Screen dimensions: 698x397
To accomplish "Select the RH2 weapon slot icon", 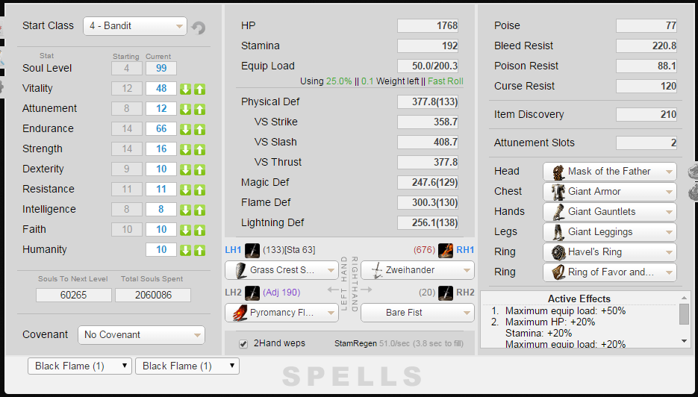I will tap(446, 292).
